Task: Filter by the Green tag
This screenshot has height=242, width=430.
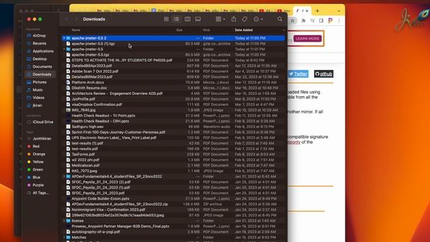Action: (38, 169)
